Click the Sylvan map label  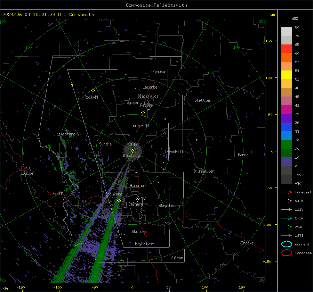point(133,102)
